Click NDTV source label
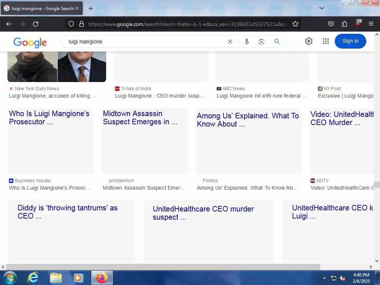 pyautogui.click(x=322, y=181)
